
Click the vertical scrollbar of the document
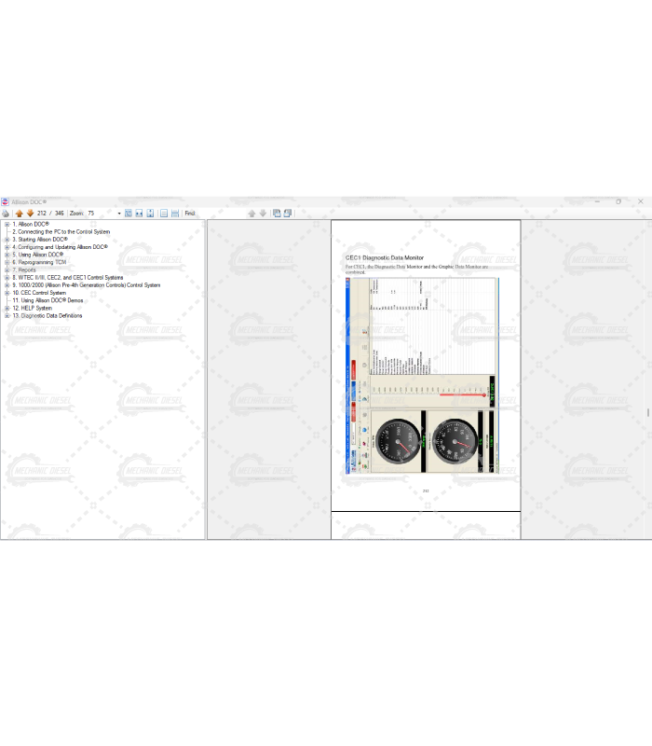coord(648,410)
